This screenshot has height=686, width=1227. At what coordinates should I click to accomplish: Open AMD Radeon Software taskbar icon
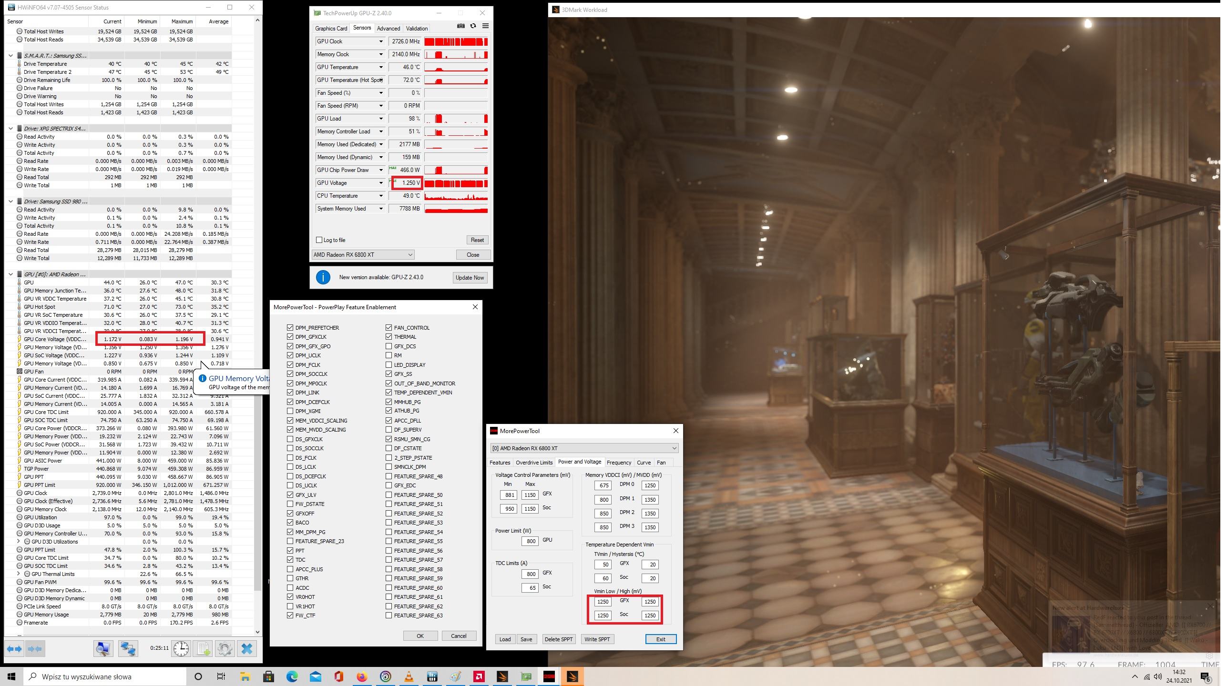(479, 676)
